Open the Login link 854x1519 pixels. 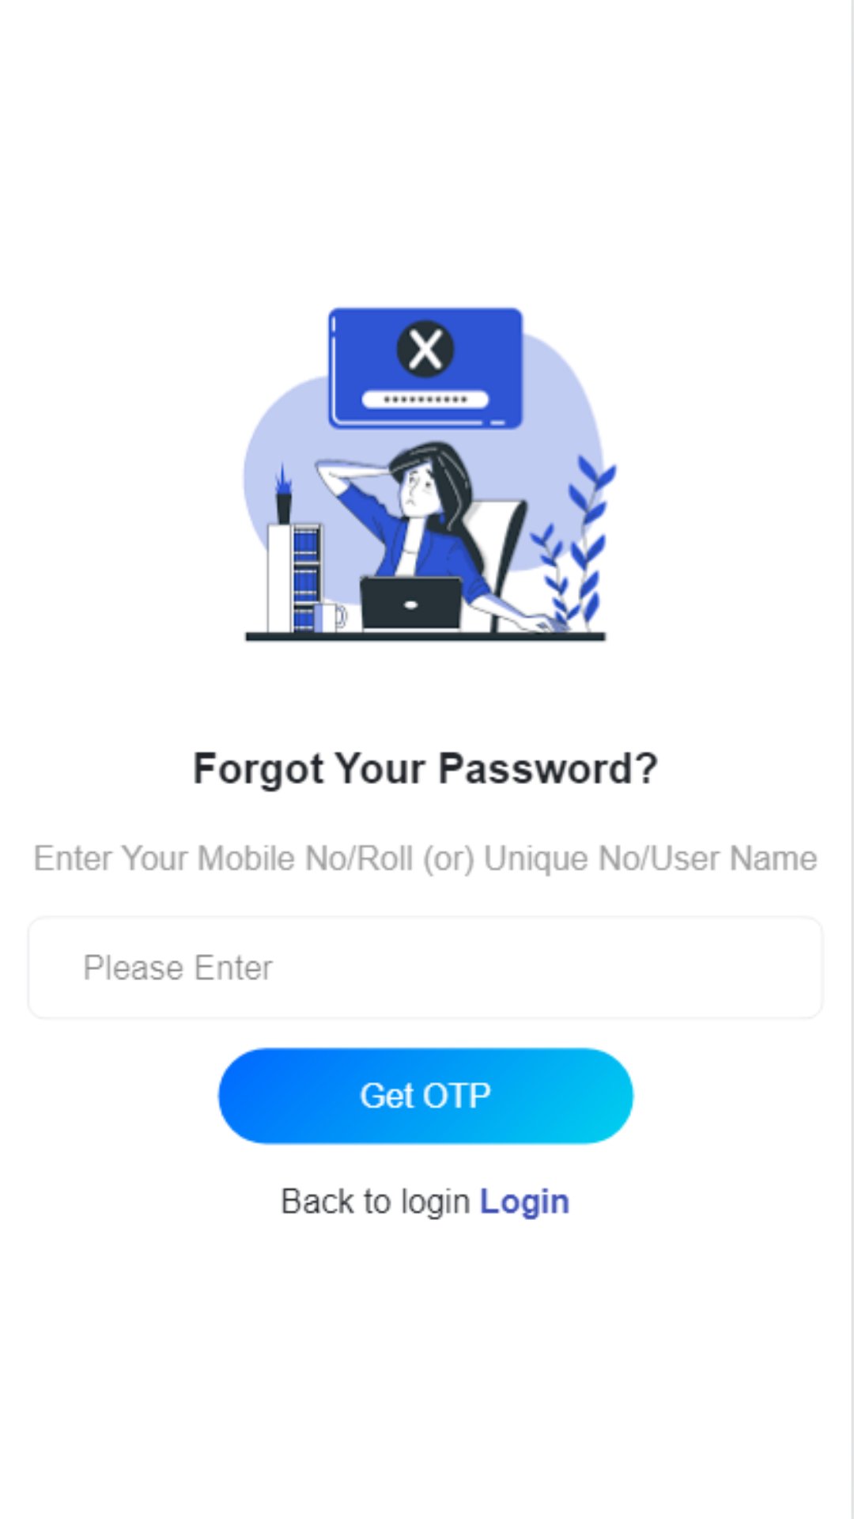tap(525, 1202)
